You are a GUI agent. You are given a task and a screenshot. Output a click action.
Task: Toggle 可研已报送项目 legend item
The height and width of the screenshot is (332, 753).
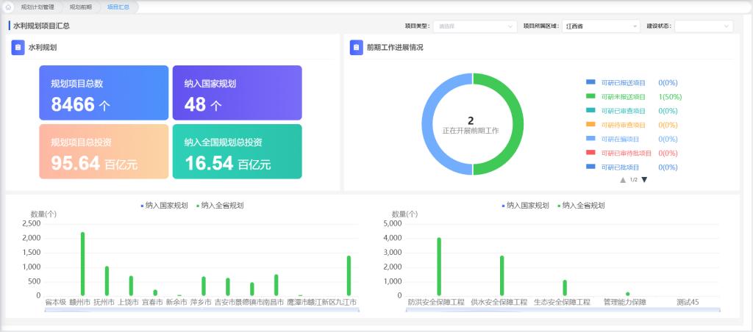(x=623, y=82)
